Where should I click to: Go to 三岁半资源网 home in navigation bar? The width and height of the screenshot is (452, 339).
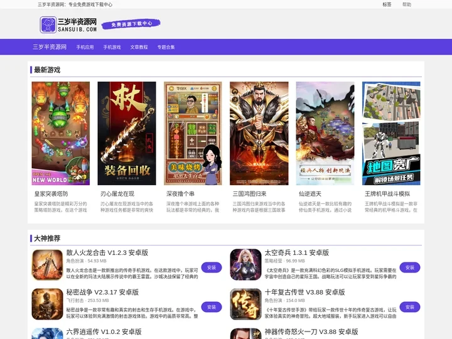[50, 46]
